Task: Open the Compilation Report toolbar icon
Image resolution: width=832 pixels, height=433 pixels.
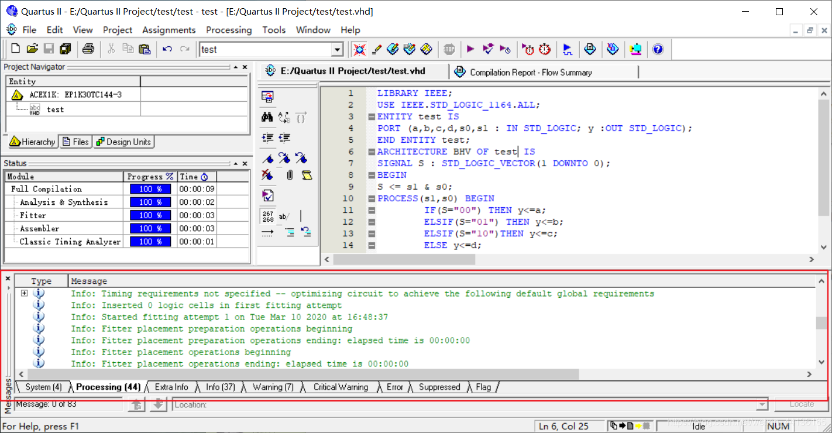Action: (x=590, y=49)
